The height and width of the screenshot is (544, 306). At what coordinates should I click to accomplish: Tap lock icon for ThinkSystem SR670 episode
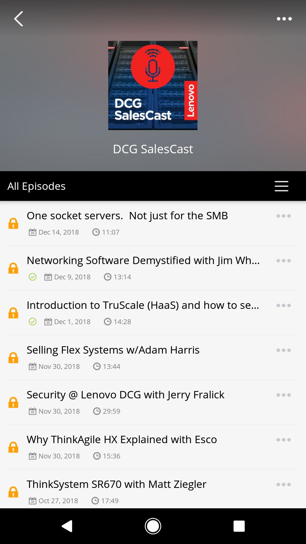tap(13, 492)
